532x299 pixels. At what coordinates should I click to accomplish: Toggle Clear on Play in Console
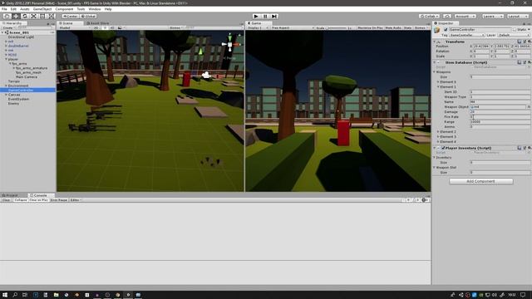coord(39,200)
